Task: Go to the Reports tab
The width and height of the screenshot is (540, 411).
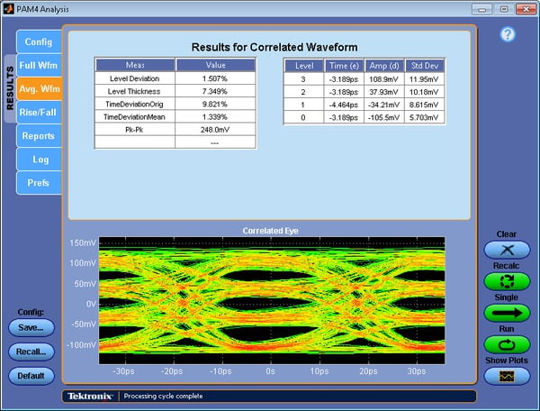Action: (39, 136)
